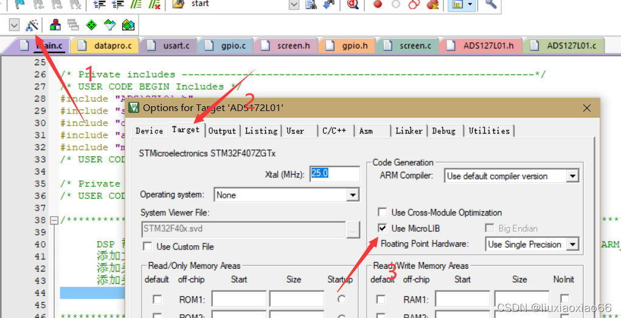Open the ADS127L01.h editor tab
Viewport: 621px width, 318px height.
pyautogui.click(x=480, y=46)
